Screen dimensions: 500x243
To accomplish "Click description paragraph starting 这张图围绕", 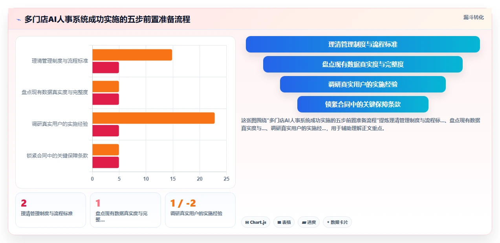I will 361,124.
